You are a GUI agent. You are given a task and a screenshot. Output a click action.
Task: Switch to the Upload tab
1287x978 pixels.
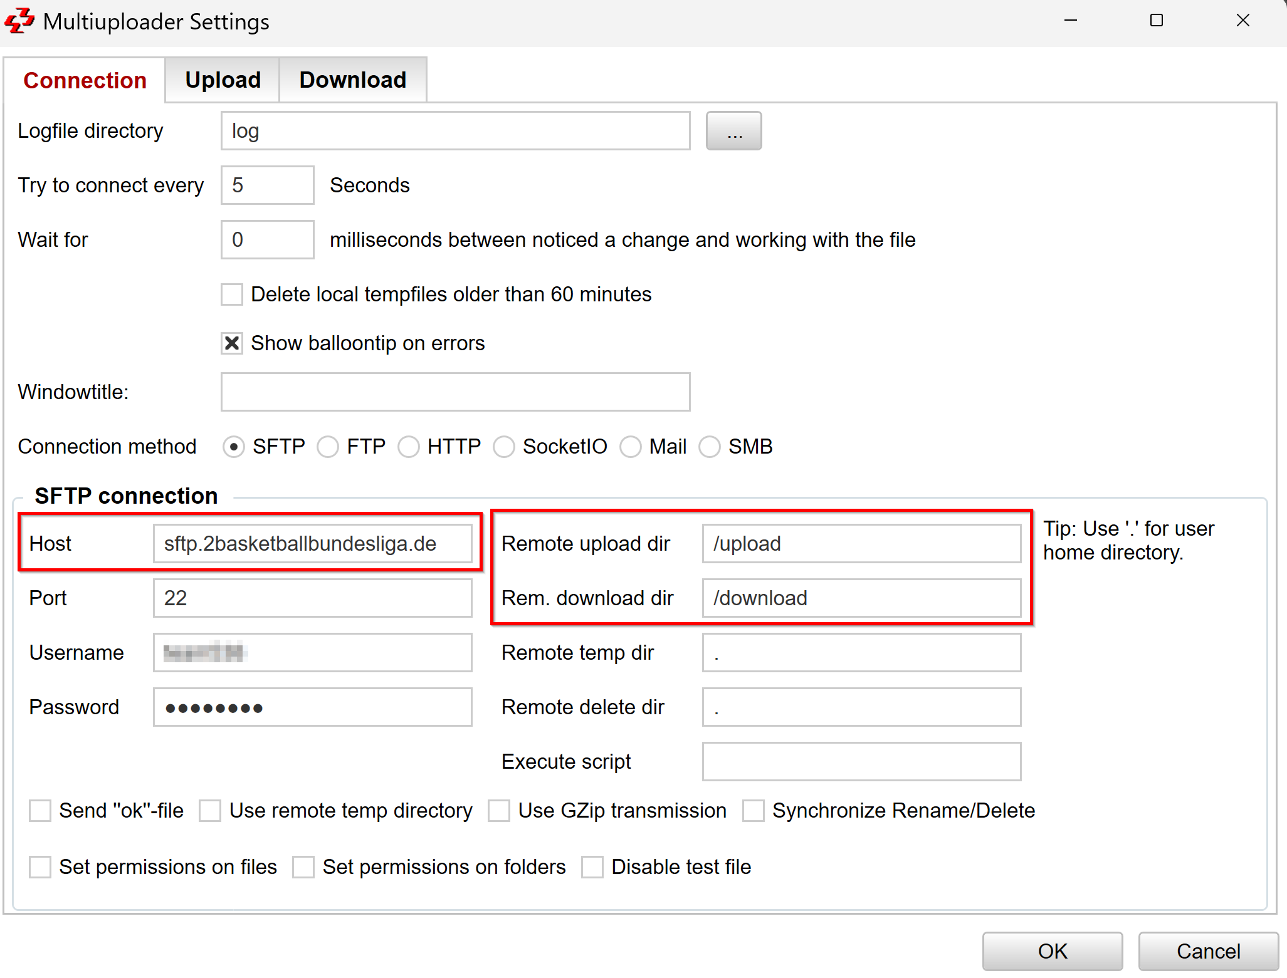point(223,80)
